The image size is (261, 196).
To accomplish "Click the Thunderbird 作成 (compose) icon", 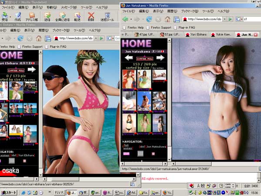I will tap(18, 17).
